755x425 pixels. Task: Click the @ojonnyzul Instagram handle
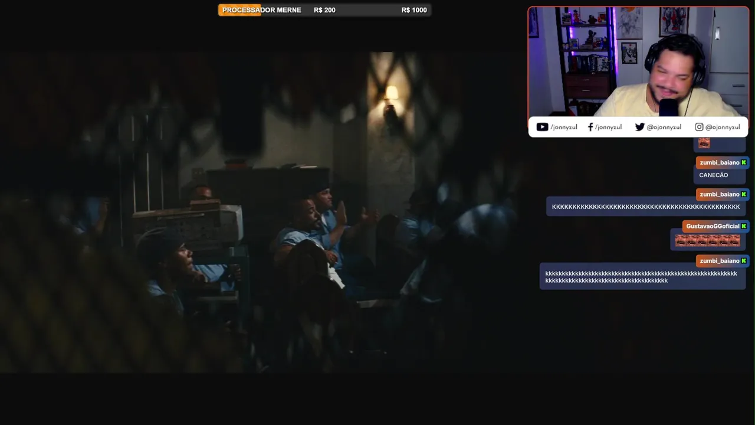(723, 127)
